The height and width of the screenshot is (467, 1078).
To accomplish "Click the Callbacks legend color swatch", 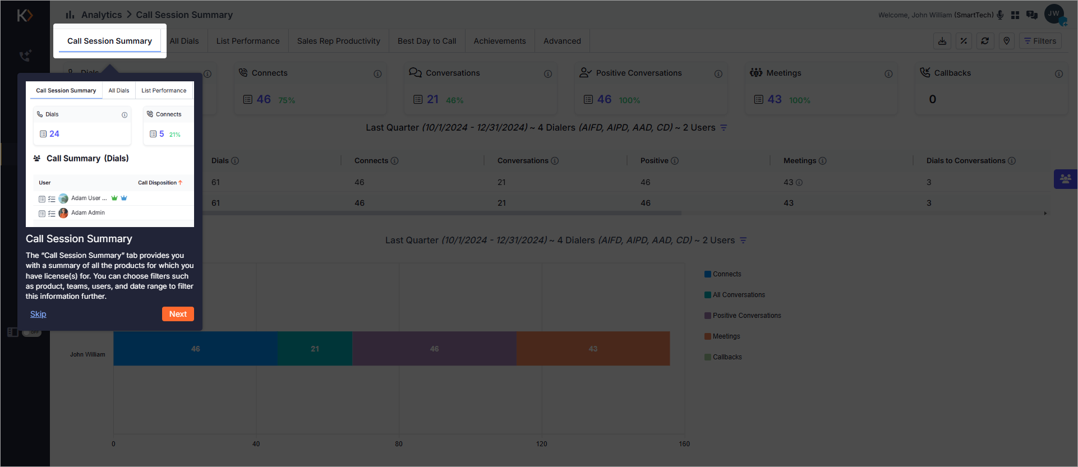I will (708, 357).
